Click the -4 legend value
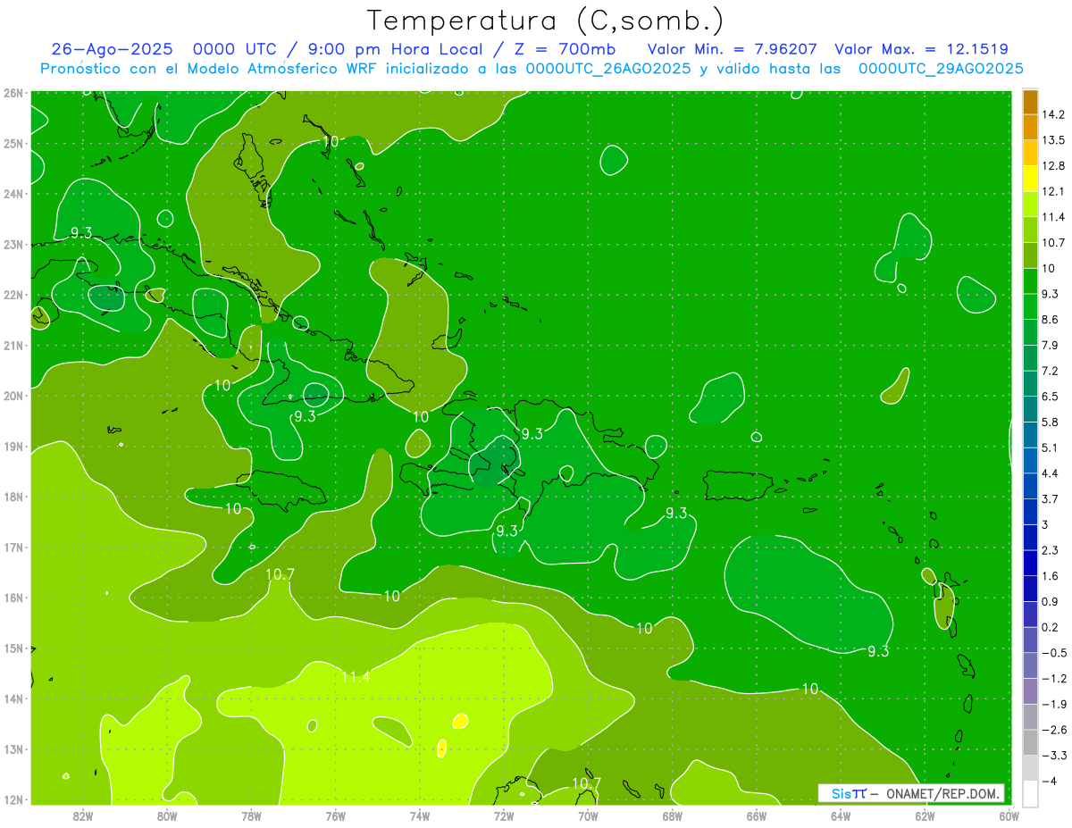Screen dimensions: 1072x828 pos(1051,781)
